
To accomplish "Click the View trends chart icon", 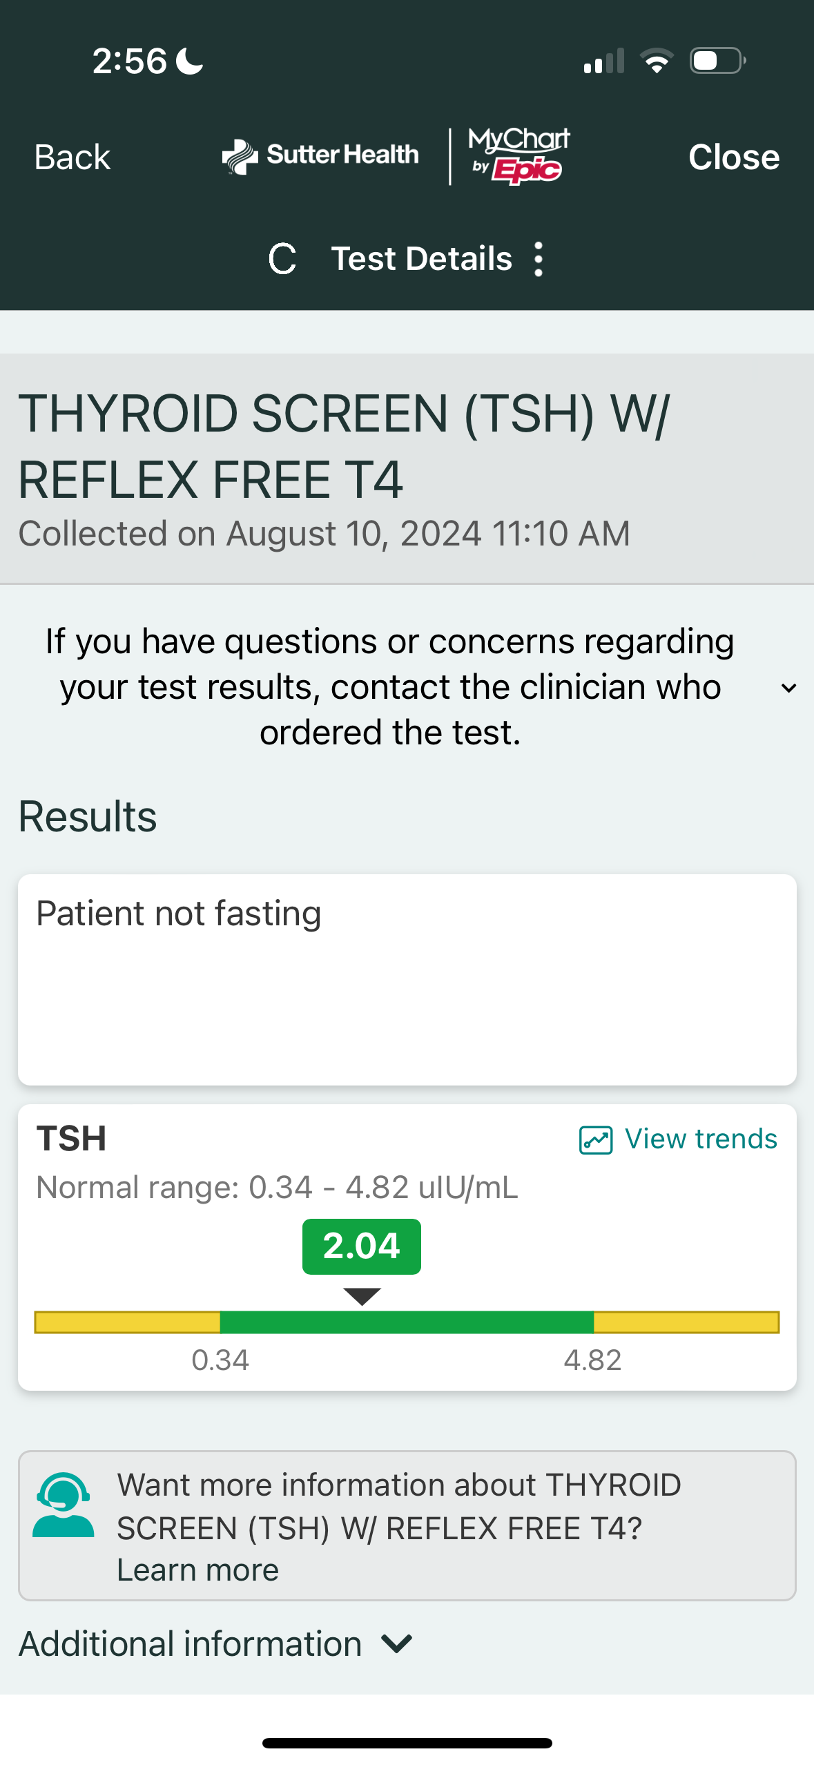I will 596,1140.
